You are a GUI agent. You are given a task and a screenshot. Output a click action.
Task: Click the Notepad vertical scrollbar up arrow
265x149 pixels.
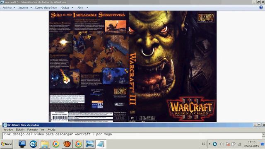click(x=263, y=135)
